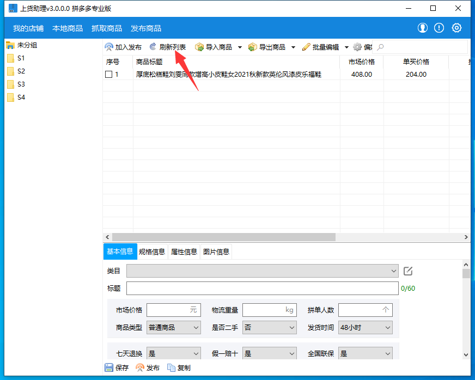Sort by 商品标题 column header
The height and width of the screenshot is (380, 475).
pyautogui.click(x=236, y=62)
